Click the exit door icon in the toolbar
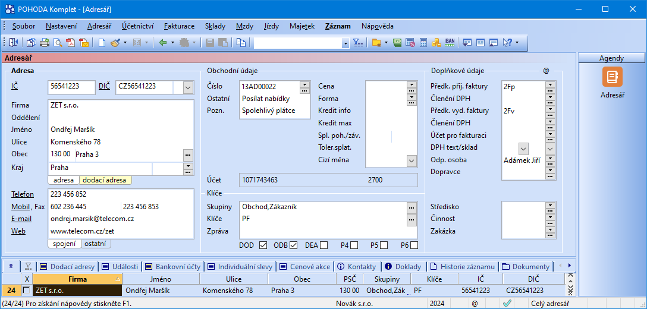 tap(14, 42)
